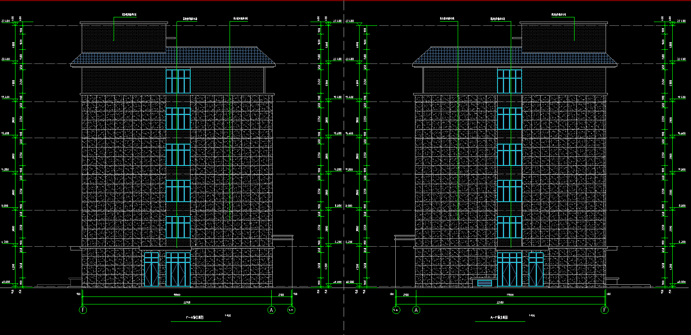Pick the narrow single door, left elevation
Image resolution: width=691 pixels, height=335 pixels.
click(x=151, y=270)
